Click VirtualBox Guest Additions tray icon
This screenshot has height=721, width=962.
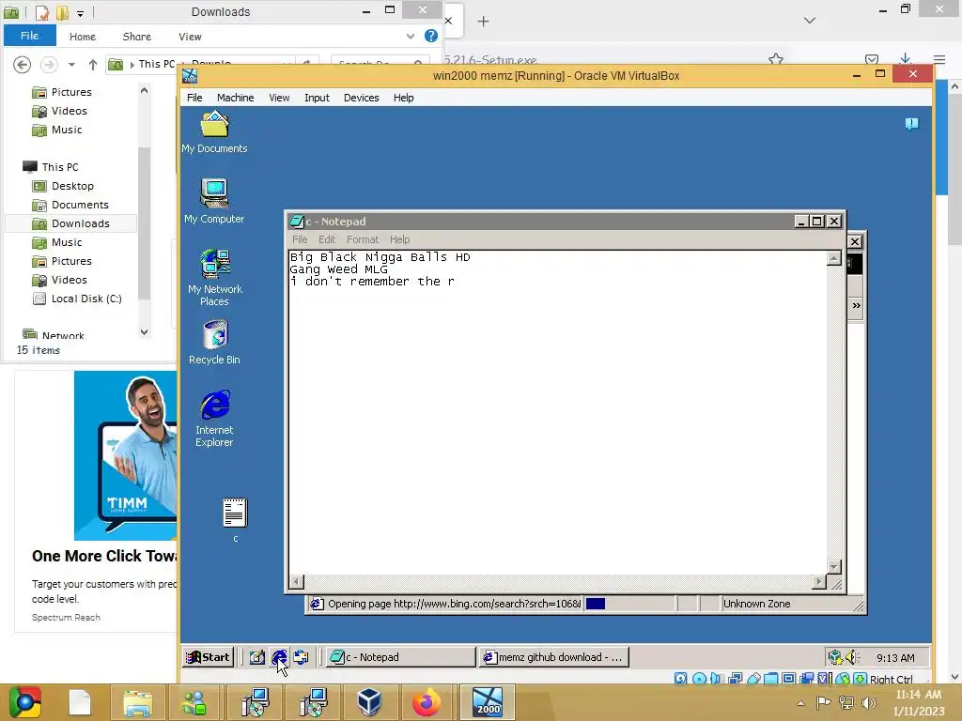click(x=834, y=657)
